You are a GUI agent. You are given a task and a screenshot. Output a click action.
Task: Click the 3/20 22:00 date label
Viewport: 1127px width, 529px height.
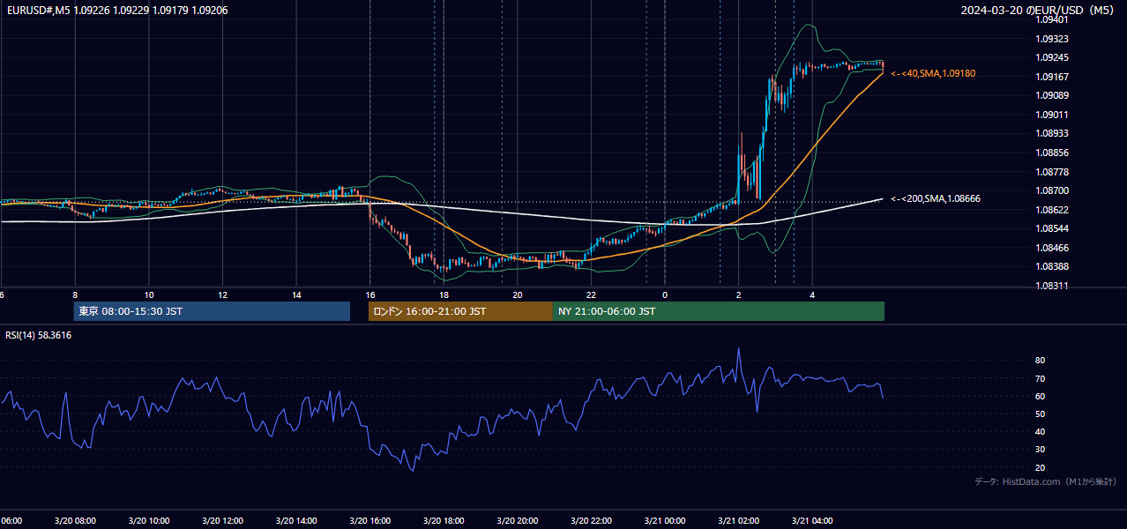click(x=591, y=520)
